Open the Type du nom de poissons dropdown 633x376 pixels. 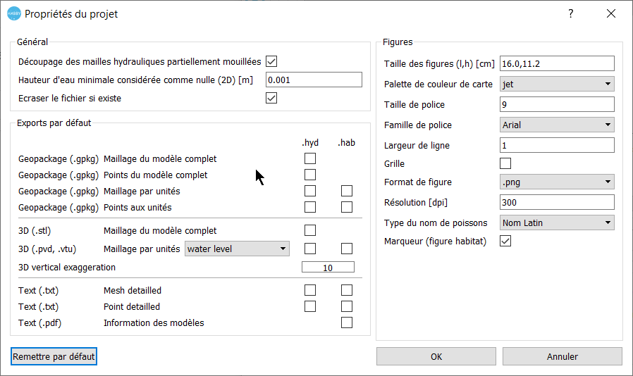coord(557,223)
